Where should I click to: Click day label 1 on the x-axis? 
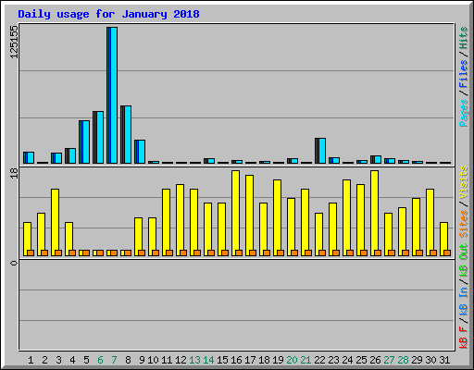31,360
